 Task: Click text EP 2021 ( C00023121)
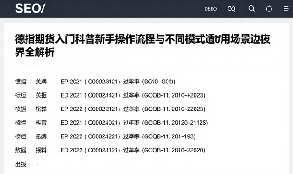click(91, 82)
